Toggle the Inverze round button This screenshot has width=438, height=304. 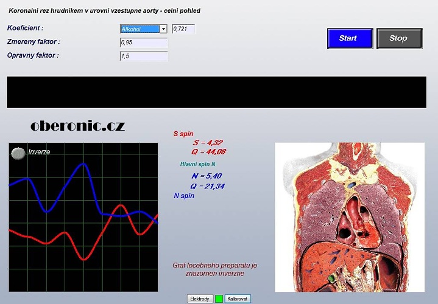pos(18,153)
